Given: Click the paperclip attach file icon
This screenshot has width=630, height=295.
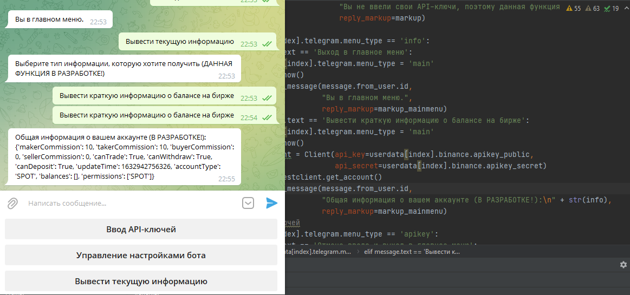Looking at the screenshot, I should 12,204.
